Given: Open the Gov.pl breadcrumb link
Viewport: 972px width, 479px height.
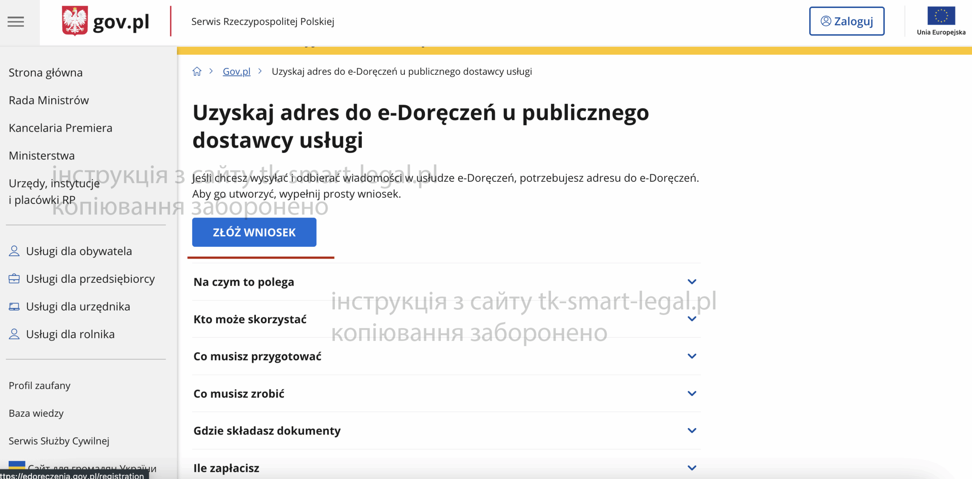Looking at the screenshot, I should (x=236, y=71).
